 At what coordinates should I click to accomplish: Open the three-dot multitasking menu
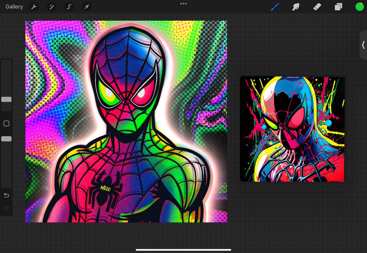pos(183,4)
